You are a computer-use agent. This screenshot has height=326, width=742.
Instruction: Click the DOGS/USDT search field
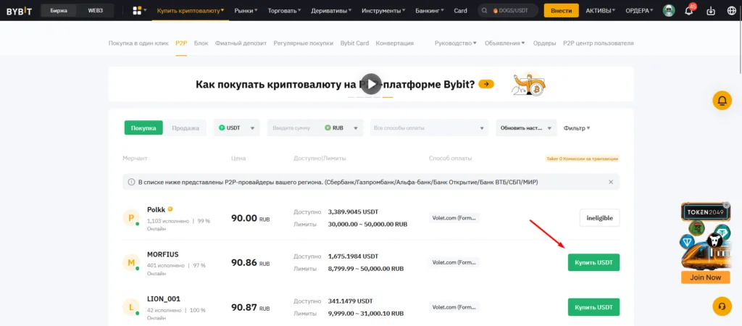(508, 10)
